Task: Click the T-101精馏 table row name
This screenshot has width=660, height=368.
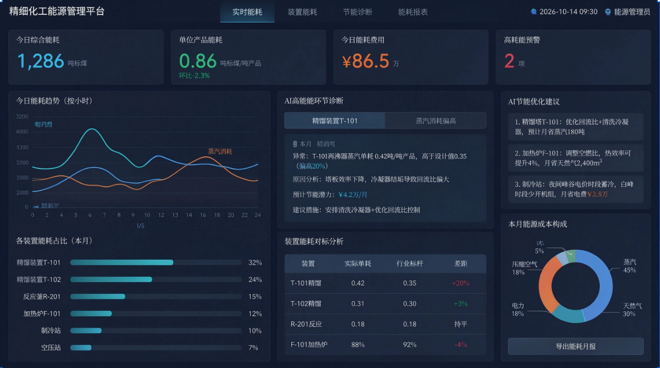Action: tap(306, 283)
